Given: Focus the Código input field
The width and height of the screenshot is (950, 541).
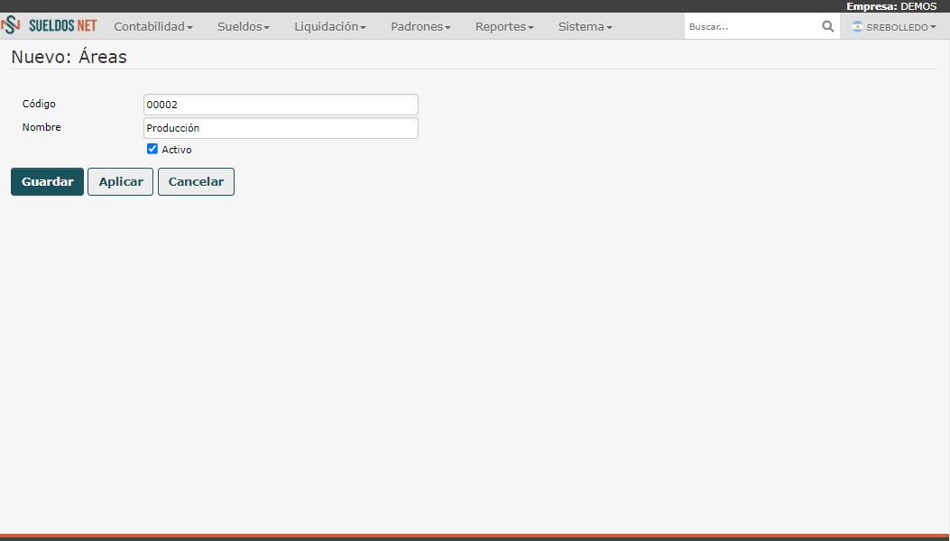Looking at the screenshot, I should pos(281,105).
